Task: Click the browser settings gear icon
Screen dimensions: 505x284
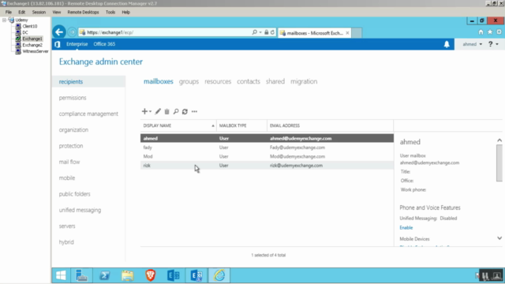Action: [499, 32]
